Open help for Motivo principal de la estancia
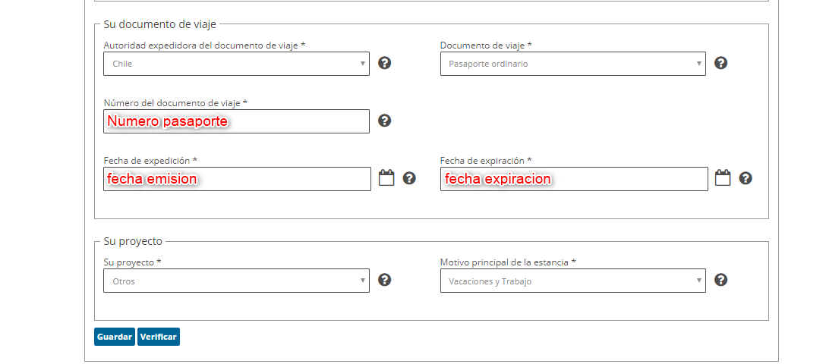 click(720, 280)
